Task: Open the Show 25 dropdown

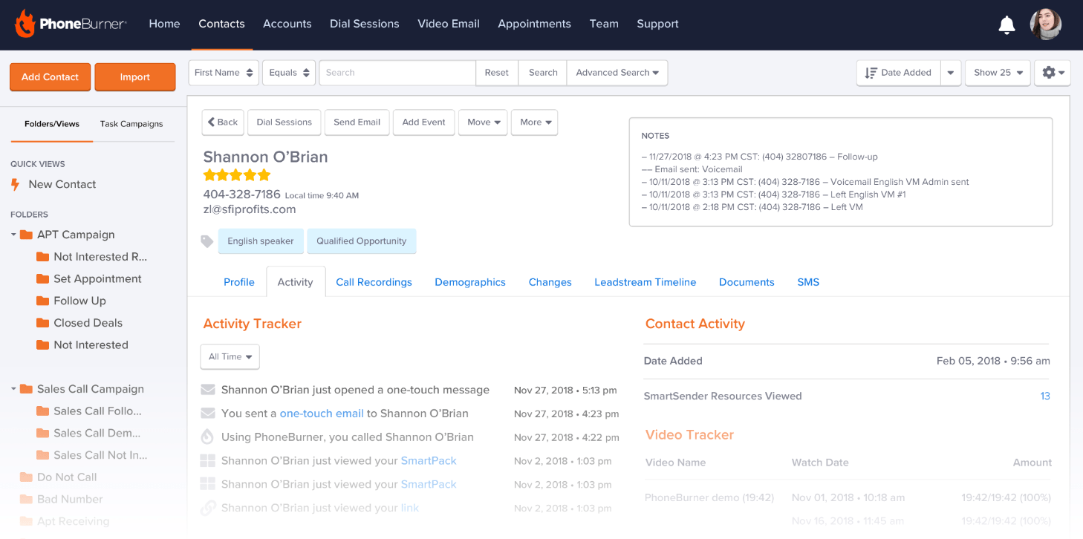Action: pos(998,73)
